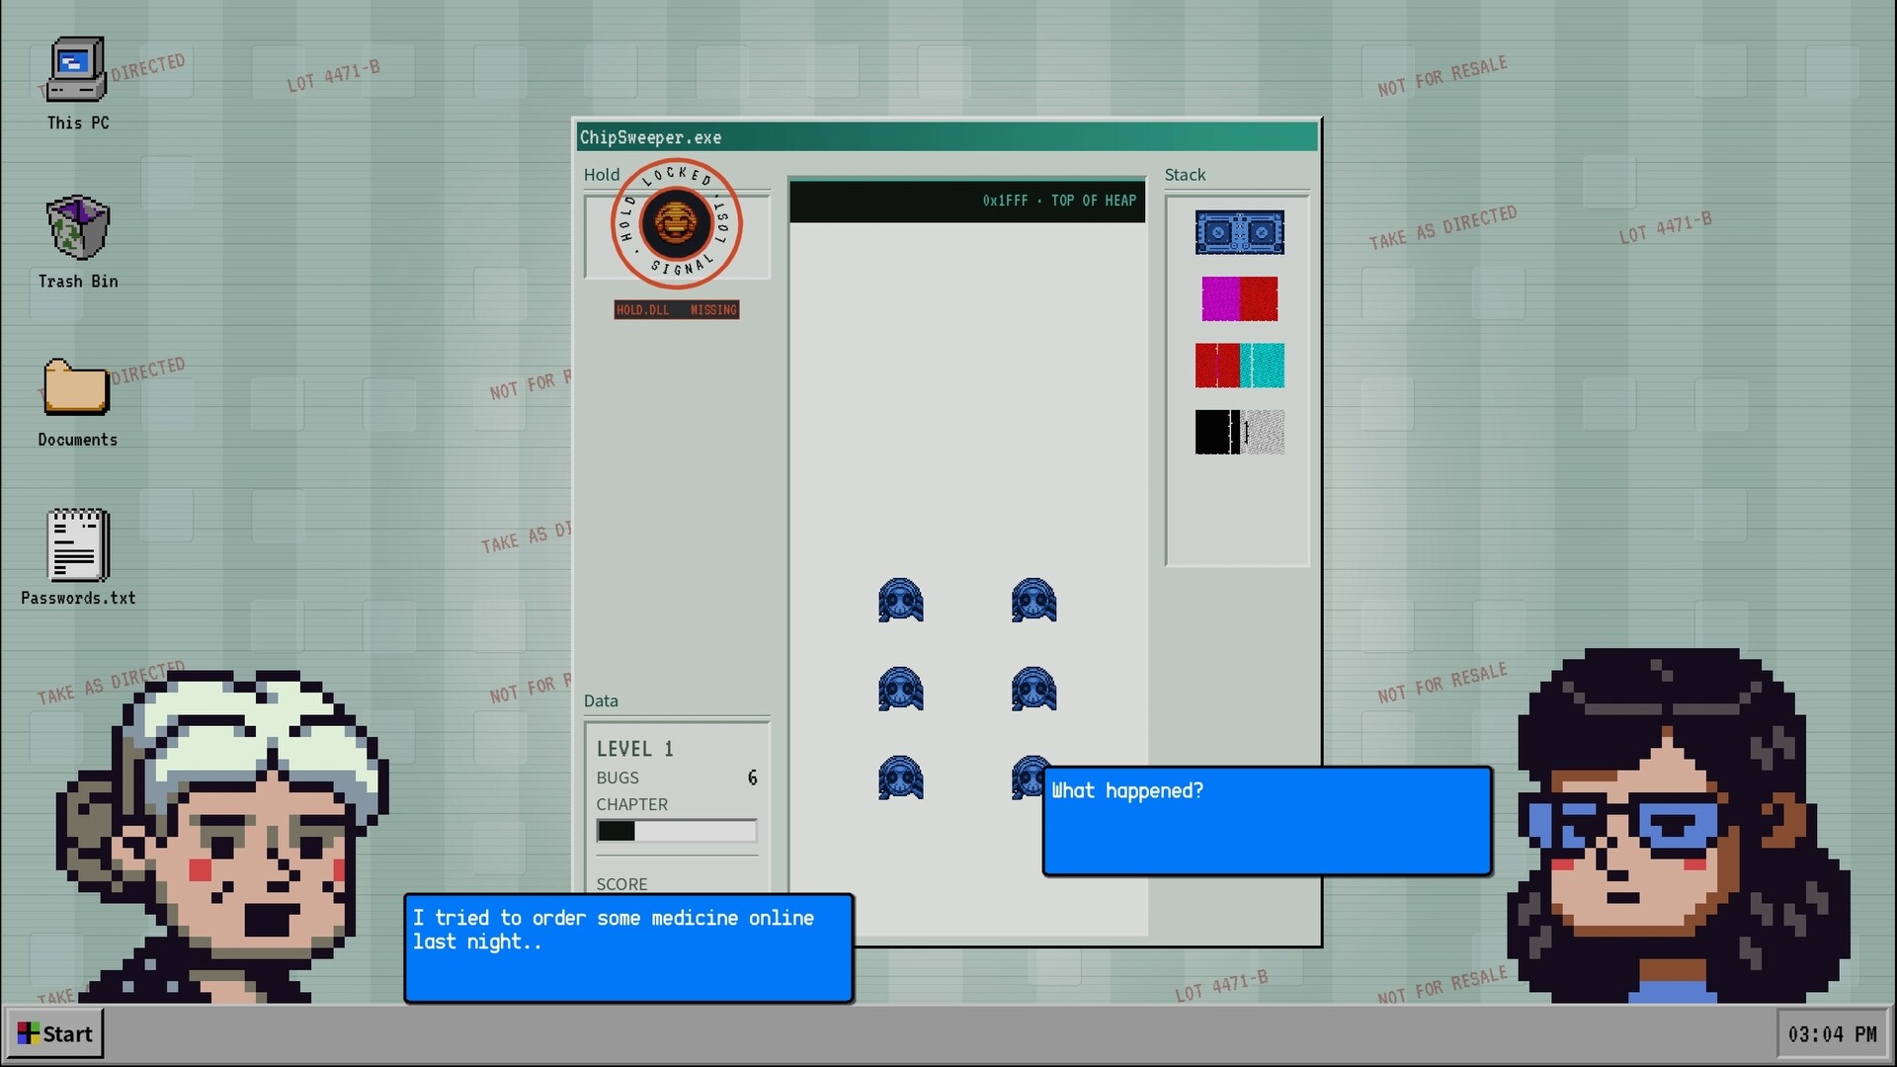Open the Trash Bin desktop icon
The height and width of the screenshot is (1067, 1897).
pyautogui.click(x=77, y=242)
